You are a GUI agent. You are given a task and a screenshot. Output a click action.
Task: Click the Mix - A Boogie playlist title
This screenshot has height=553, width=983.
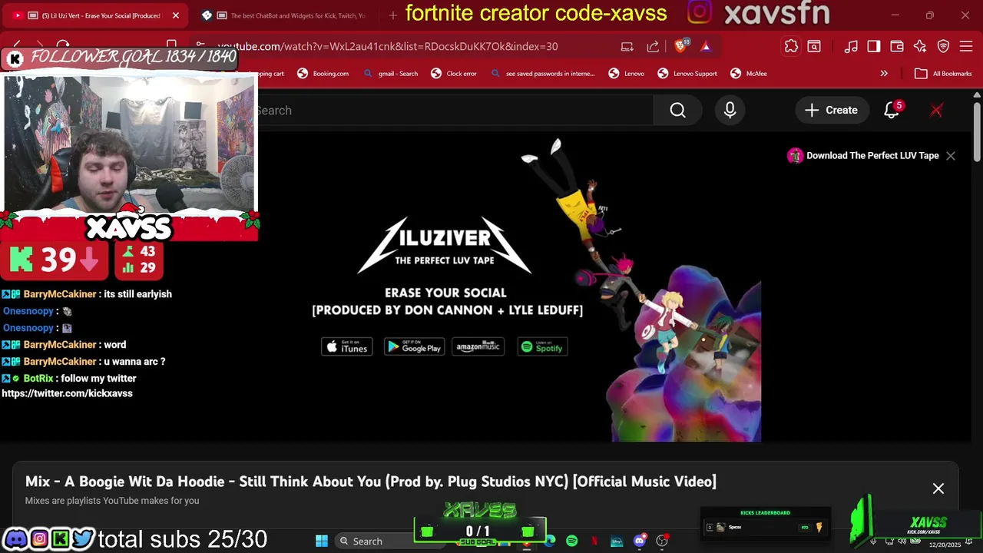pyautogui.click(x=370, y=482)
